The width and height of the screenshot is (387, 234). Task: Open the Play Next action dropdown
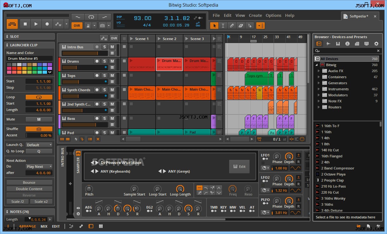(39, 167)
